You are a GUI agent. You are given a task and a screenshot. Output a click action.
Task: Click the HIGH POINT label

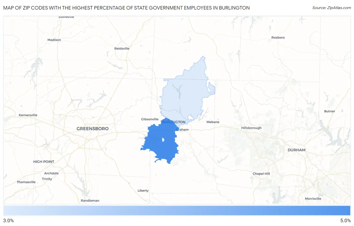[44, 162]
